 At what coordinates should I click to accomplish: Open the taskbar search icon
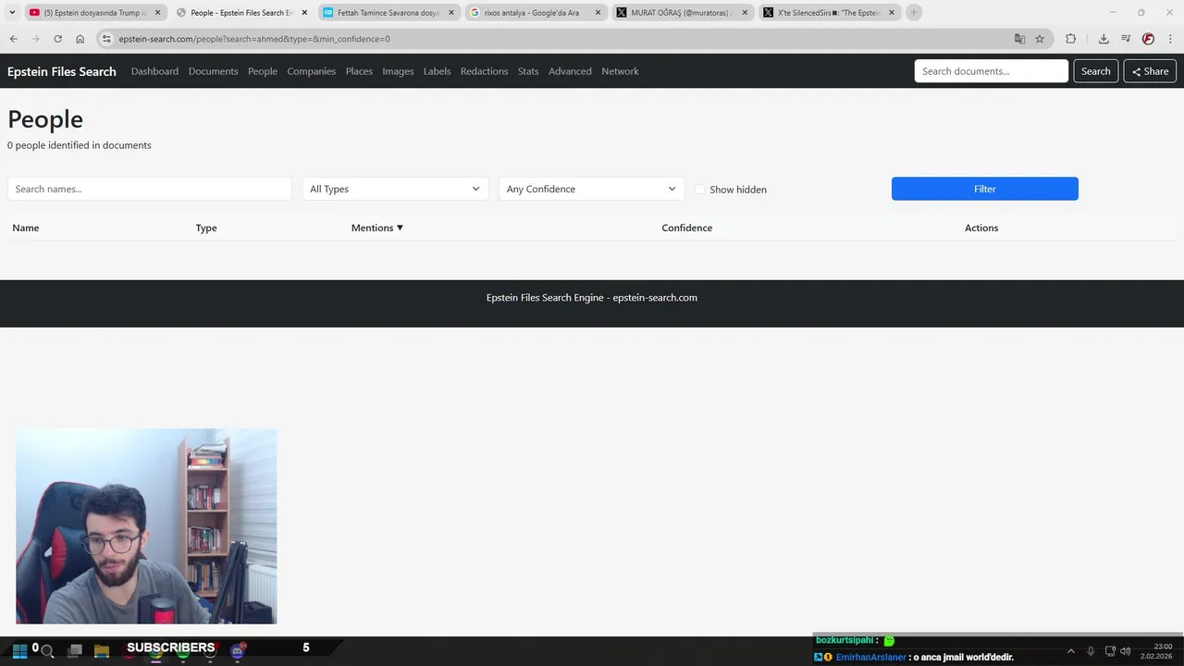47,651
